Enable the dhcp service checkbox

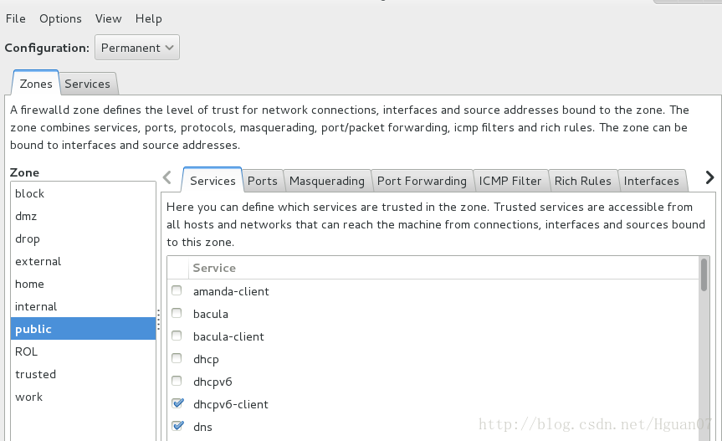click(x=177, y=358)
